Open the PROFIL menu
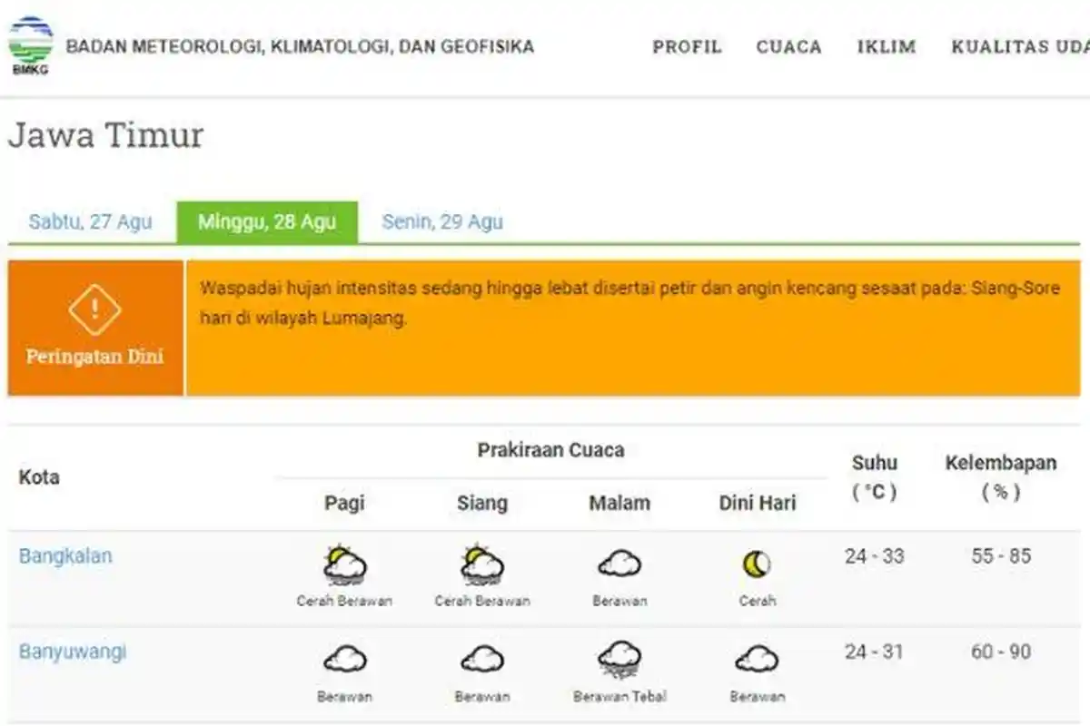Image resolution: width=1090 pixels, height=726 pixels. tap(688, 46)
